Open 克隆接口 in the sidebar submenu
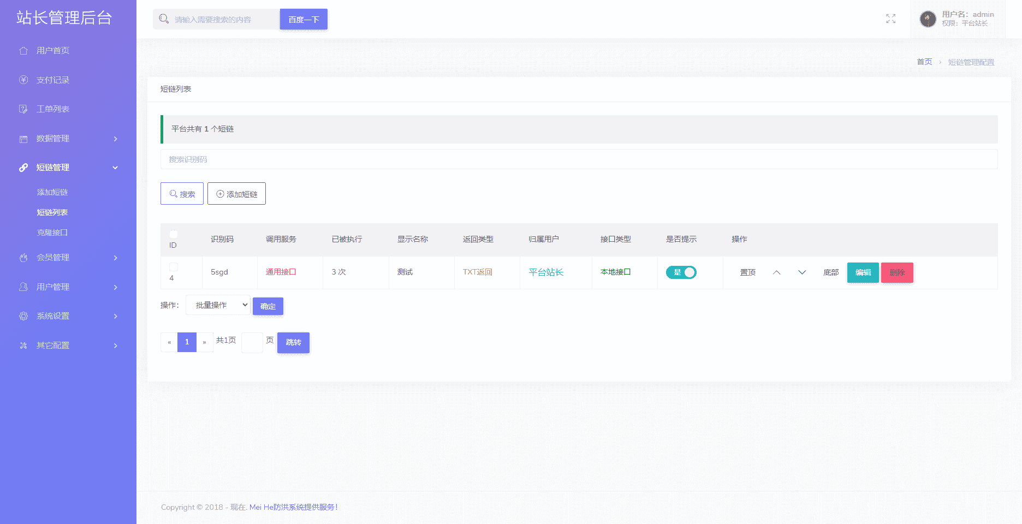The width and height of the screenshot is (1022, 524). (x=52, y=233)
